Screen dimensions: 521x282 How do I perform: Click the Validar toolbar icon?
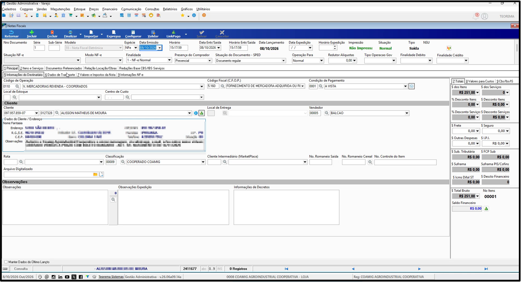point(153,34)
